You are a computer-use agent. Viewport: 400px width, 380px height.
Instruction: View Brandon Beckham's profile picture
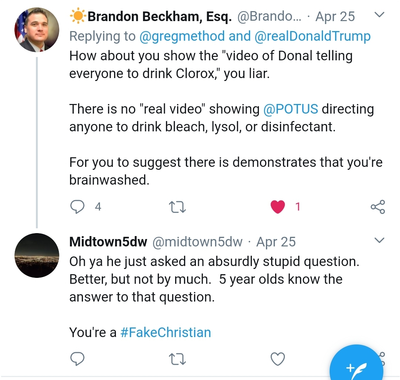[37, 30]
